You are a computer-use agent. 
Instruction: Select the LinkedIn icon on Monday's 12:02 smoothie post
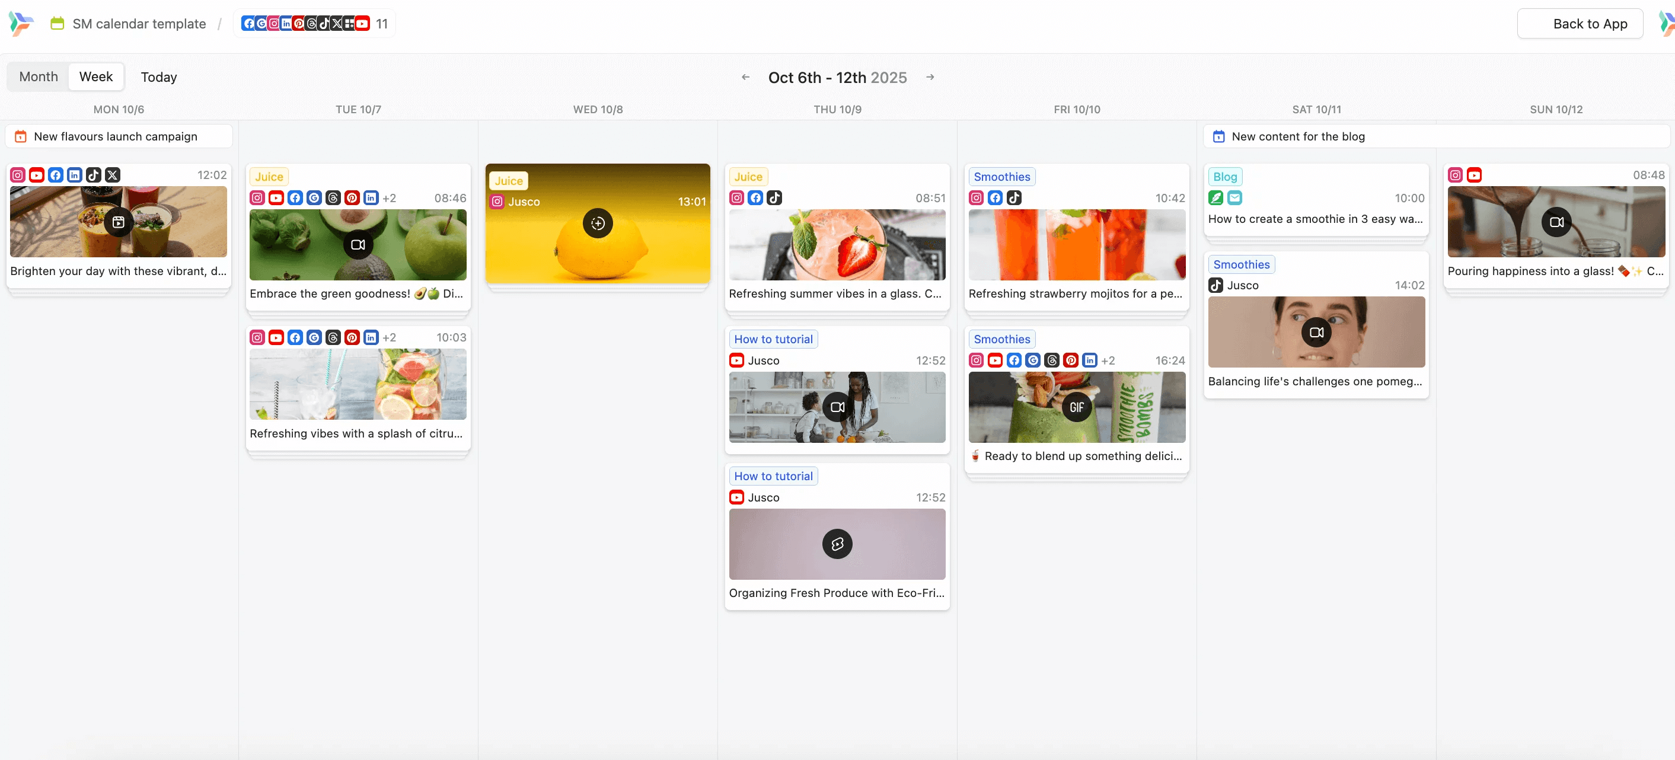tap(74, 175)
